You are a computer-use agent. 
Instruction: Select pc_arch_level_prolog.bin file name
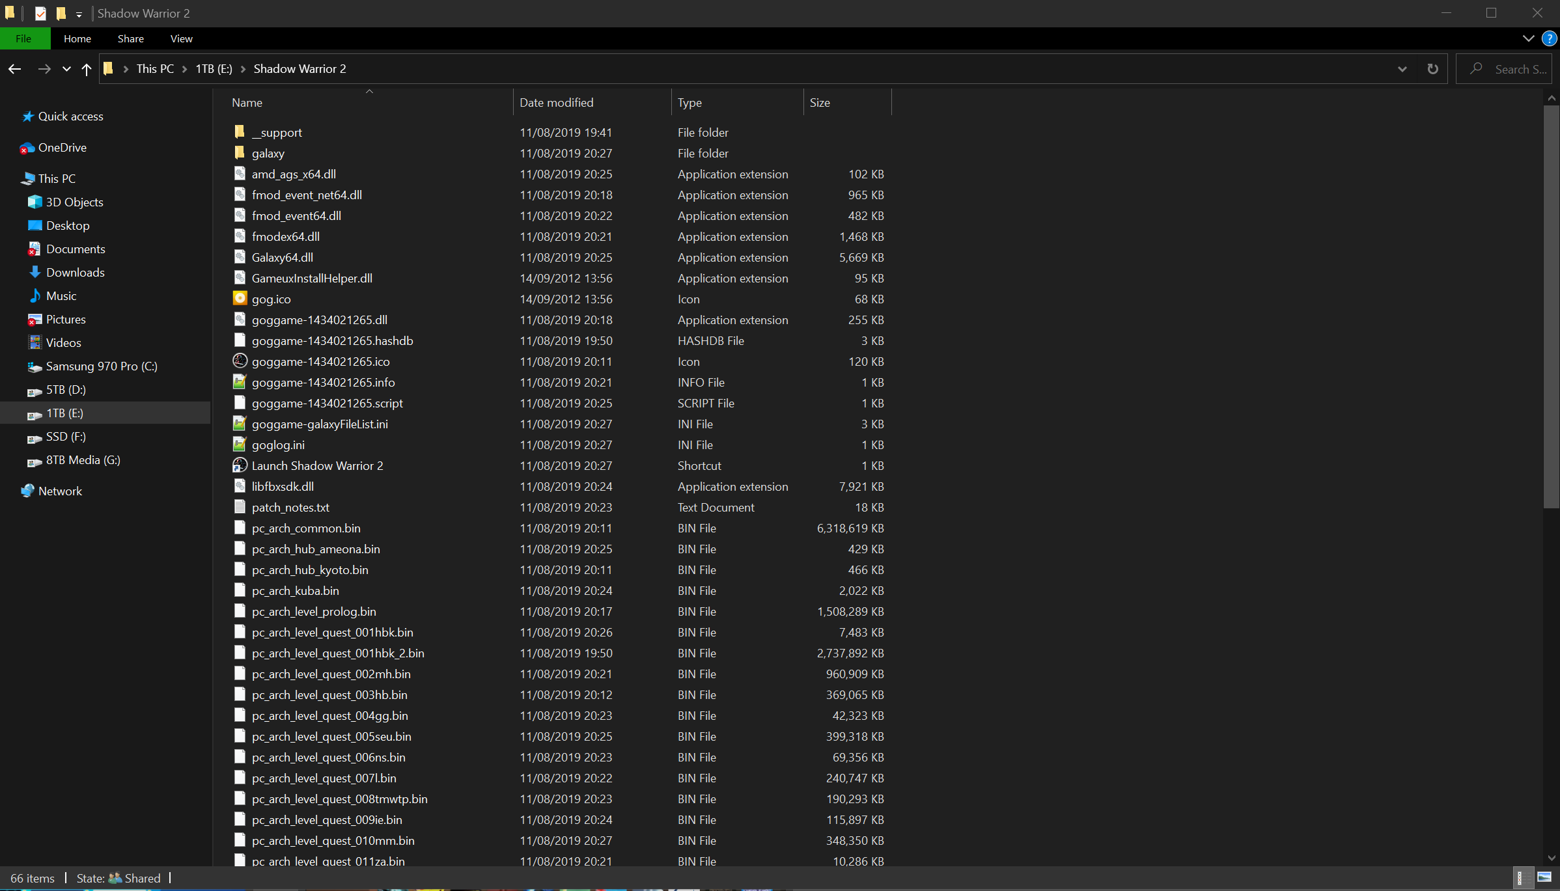click(314, 612)
